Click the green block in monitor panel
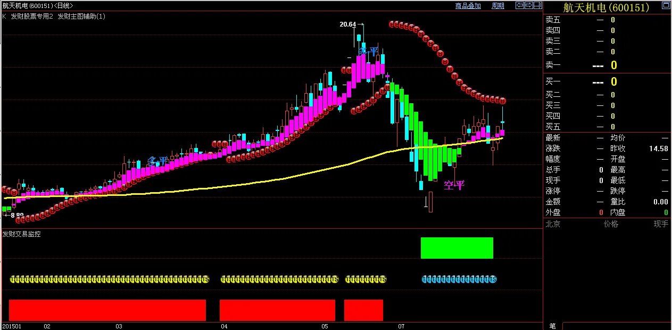Screen dimensions: 672x330 point(457,248)
